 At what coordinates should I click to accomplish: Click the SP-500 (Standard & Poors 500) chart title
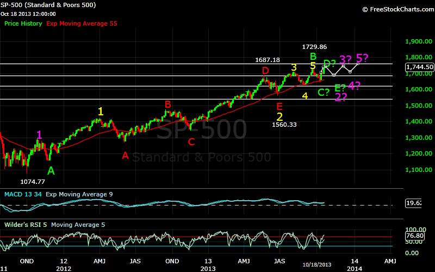(x=48, y=5)
